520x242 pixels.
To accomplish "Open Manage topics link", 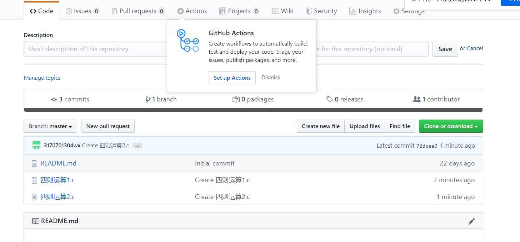I will tap(42, 78).
